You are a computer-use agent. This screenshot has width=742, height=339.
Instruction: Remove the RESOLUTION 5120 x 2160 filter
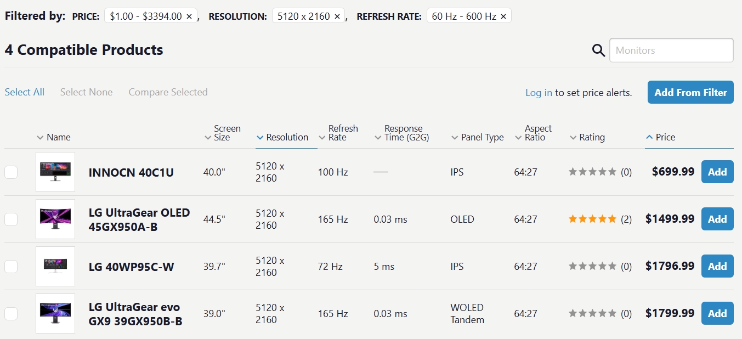337,16
